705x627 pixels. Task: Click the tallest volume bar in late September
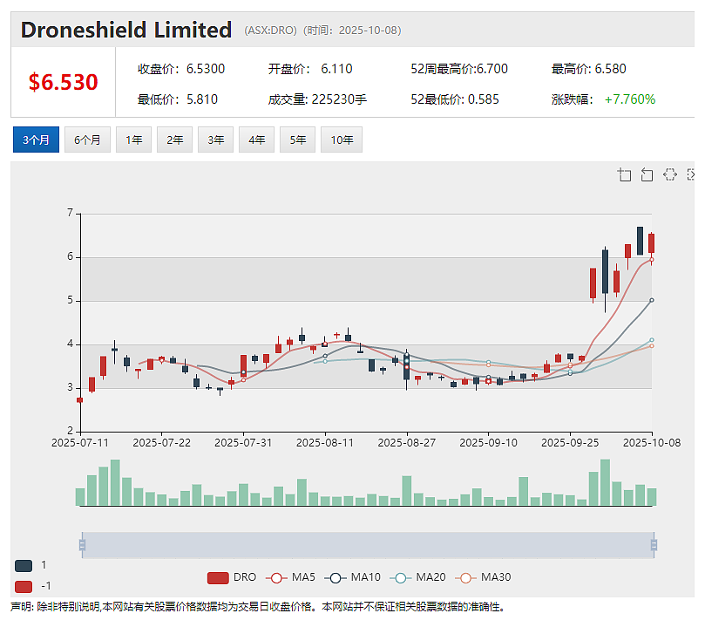605,482
